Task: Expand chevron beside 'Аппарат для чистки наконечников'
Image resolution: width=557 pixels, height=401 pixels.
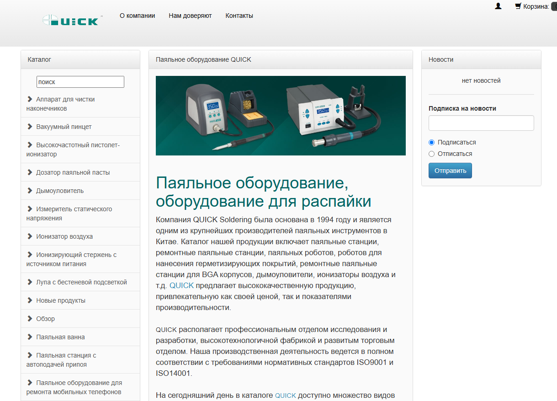Action: 30,99
